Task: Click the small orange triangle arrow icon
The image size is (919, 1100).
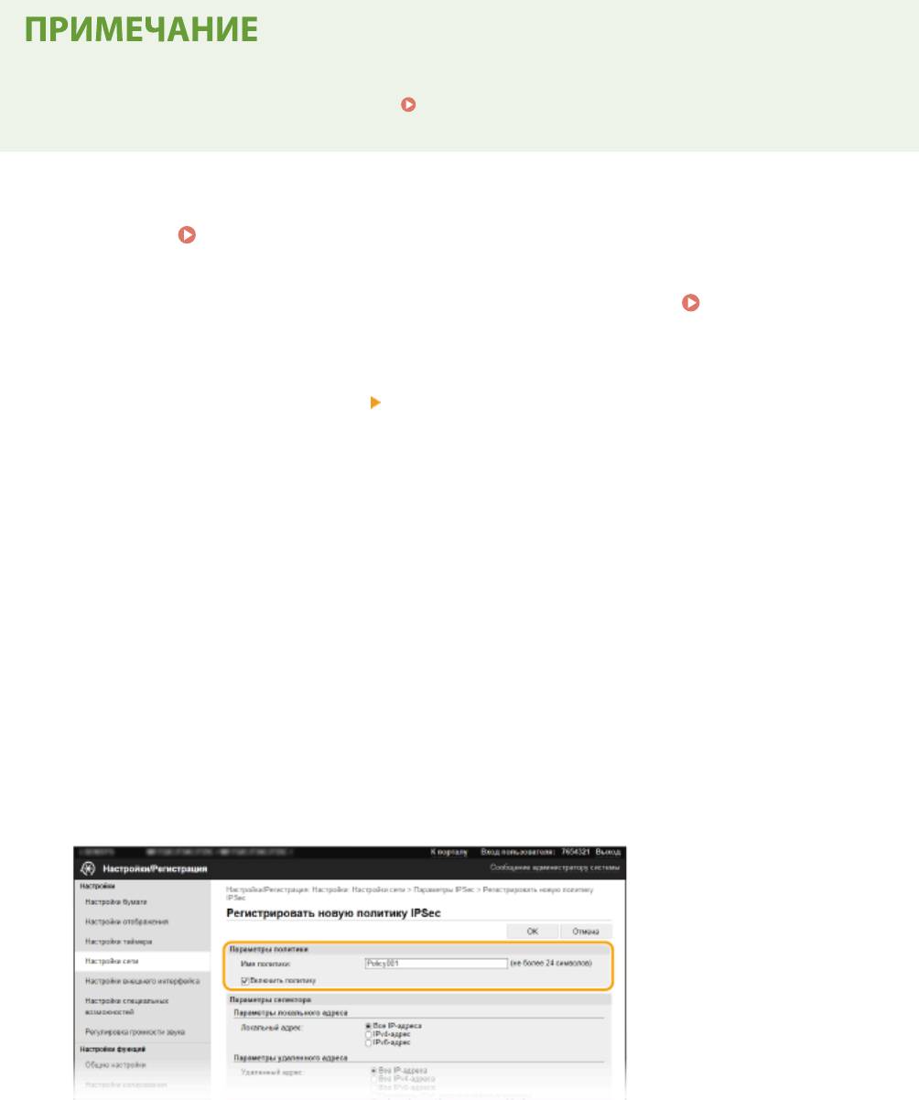Action: (373, 401)
